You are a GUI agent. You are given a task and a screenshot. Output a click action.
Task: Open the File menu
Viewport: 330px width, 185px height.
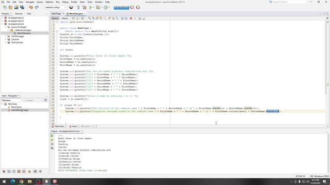coord(8,2)
